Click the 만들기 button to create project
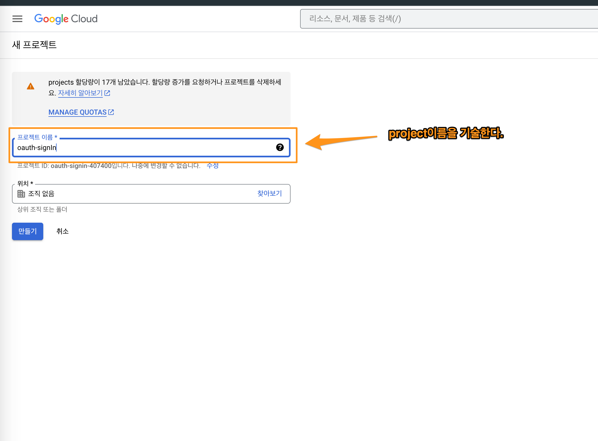The width and height of the screenshot is (598, 441). point(27,231)
